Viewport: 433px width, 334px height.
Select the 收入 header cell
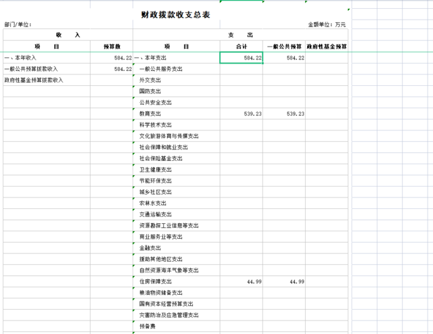coord(68,34)
